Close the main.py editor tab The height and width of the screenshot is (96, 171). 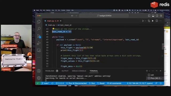[x=61, y=21]
